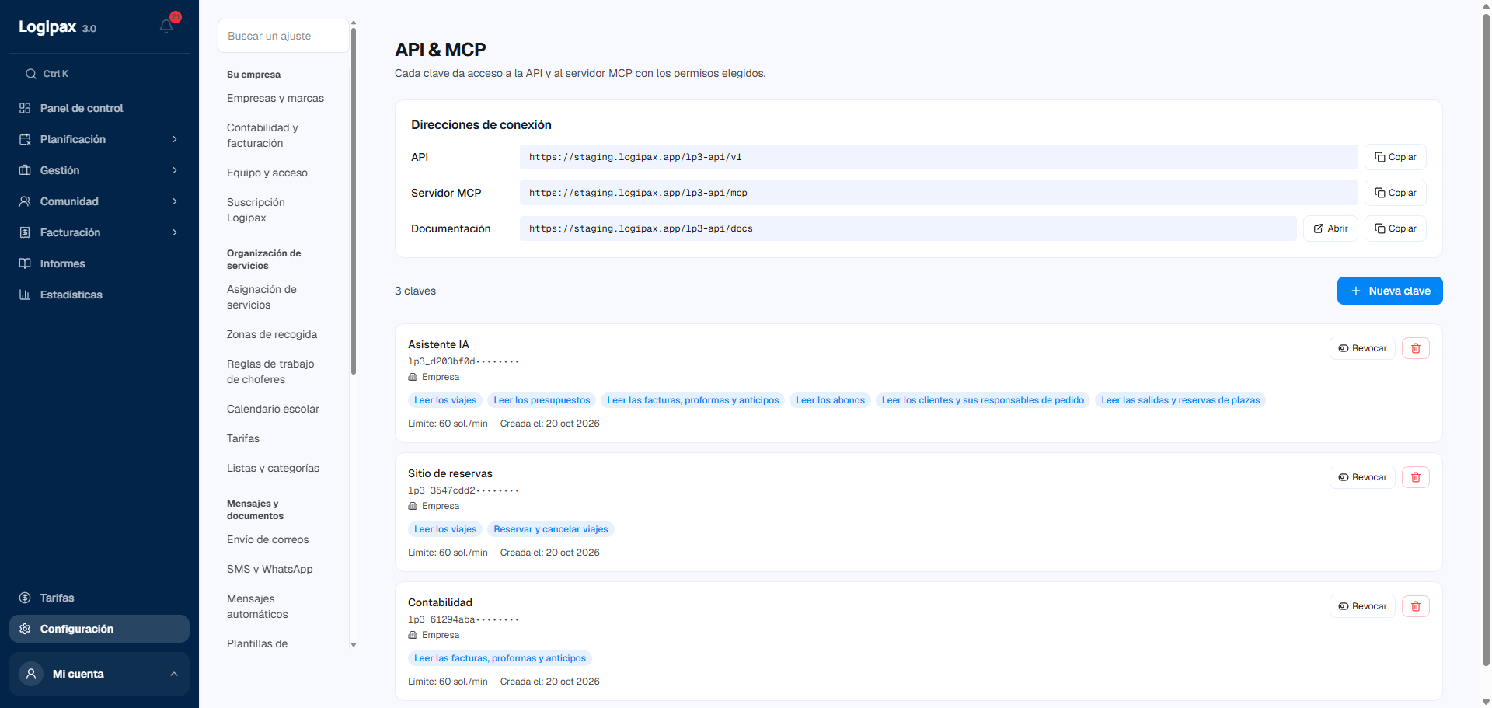Revoke the Sitio de reservas key
The height and width of the screenshot is (708, 1492).
(1363, 477)
